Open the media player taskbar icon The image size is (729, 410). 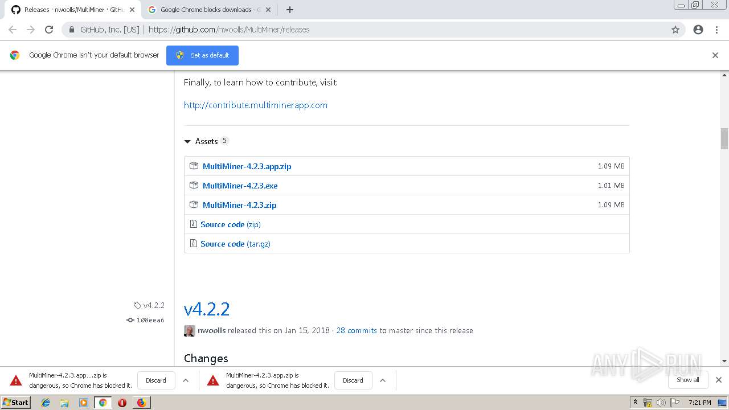(x=84, y=403)
